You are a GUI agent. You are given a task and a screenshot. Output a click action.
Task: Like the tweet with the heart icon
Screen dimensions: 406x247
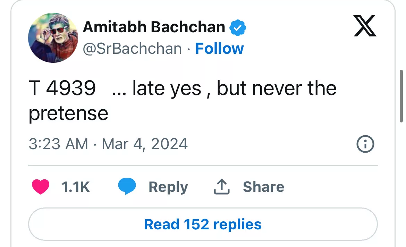41,187
